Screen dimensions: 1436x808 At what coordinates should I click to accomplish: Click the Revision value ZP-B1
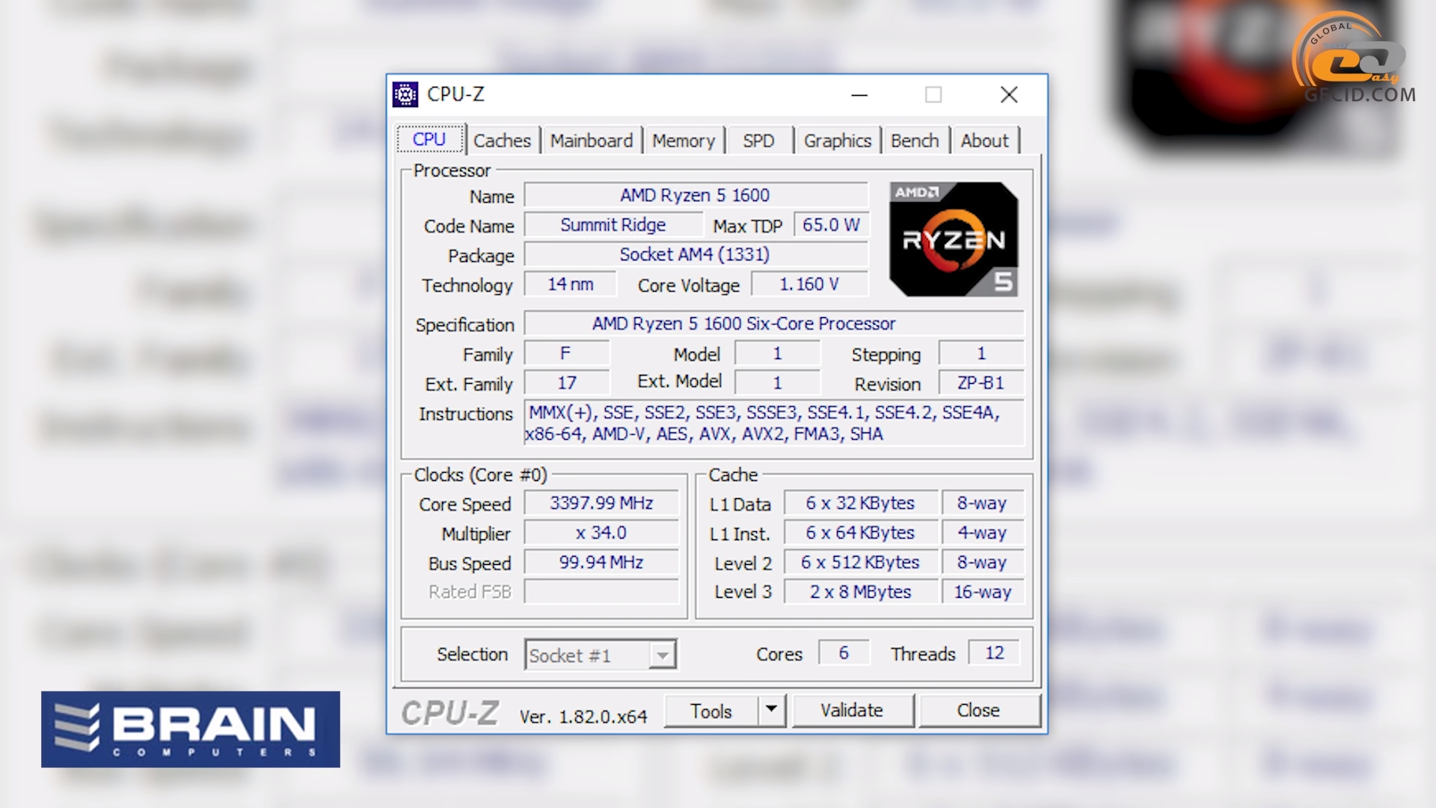pos(981,383)
